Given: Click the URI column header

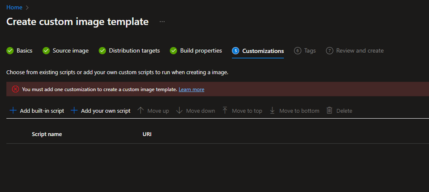Looking at the screenshot, I should [x=147, y=134].
